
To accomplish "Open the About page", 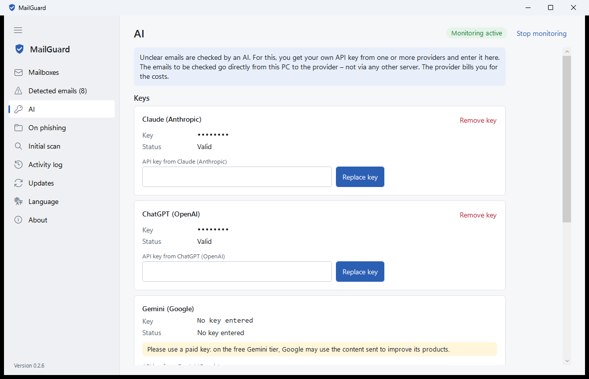I will pos(61,220).
